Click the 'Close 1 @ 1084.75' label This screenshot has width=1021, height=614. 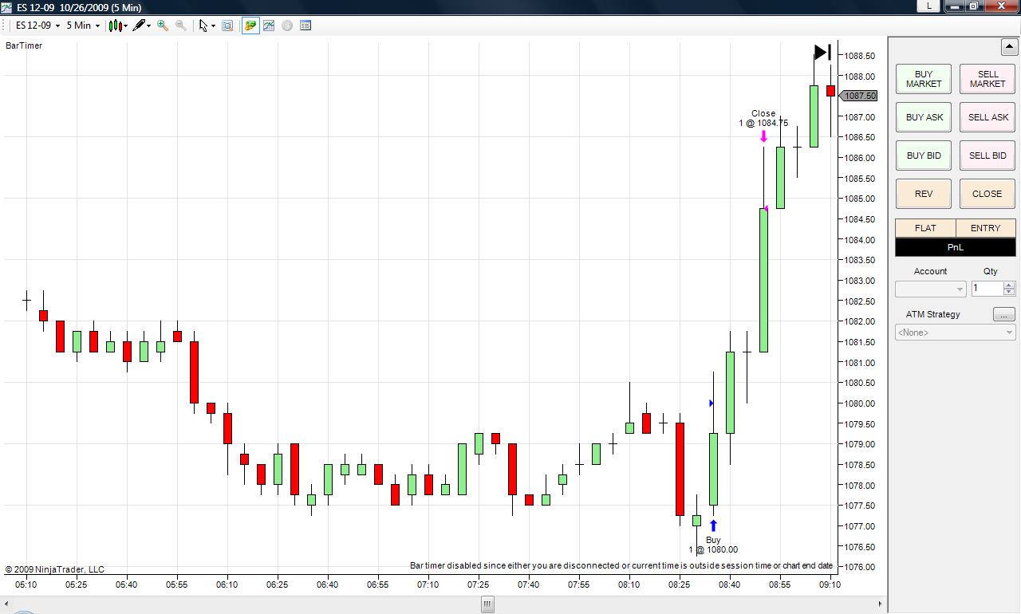(763, 118)
